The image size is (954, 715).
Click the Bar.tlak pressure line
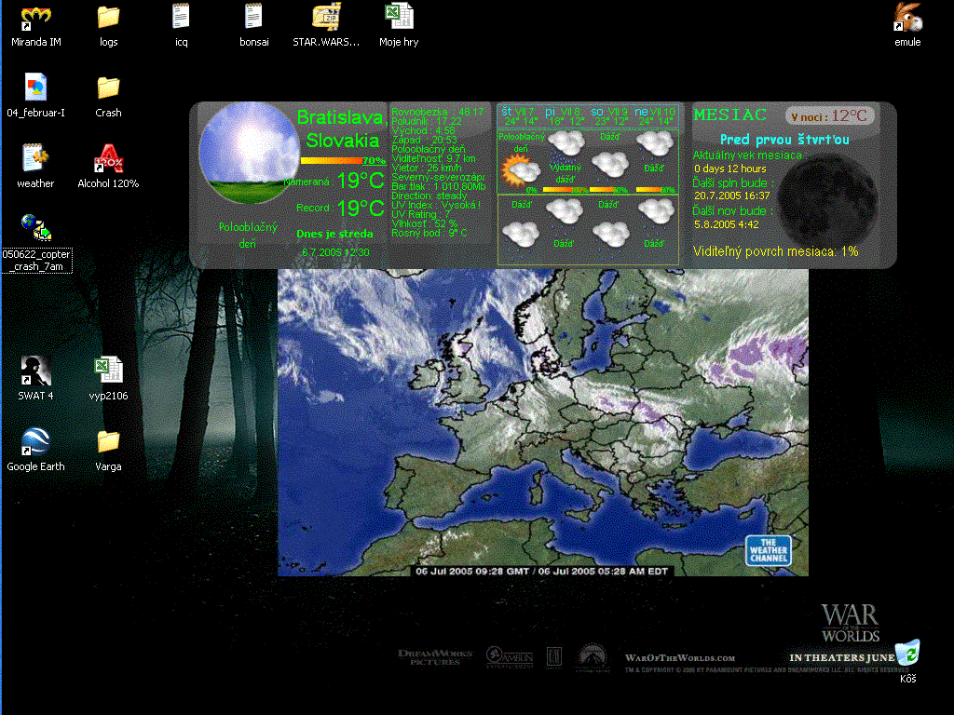(439, 186)
